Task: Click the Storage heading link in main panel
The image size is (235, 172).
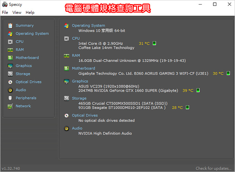Action: coord(79,98)
